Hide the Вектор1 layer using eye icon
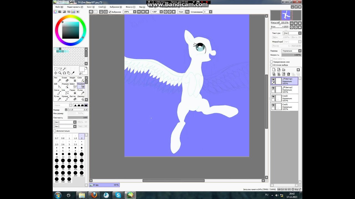 click(273, 79)
